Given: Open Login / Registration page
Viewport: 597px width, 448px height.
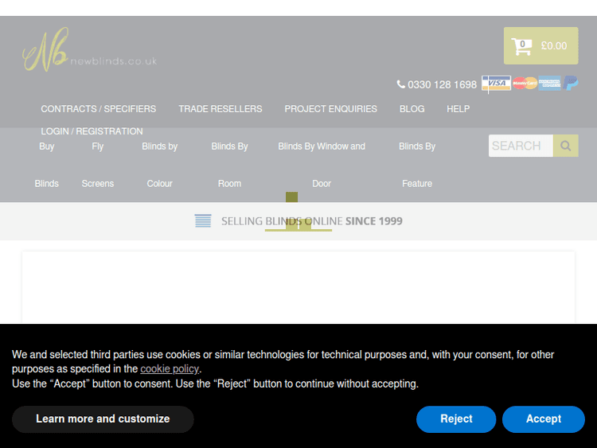Looking at the screenshot, I should pos(92,131).
